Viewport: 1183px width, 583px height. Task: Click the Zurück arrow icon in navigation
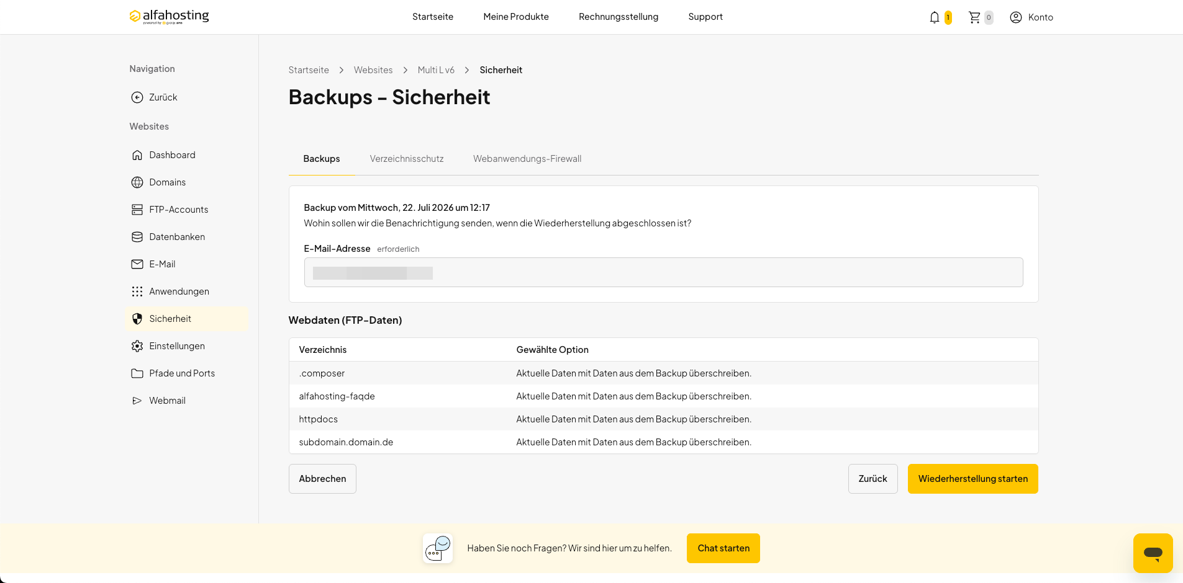(x=137, y=97)
